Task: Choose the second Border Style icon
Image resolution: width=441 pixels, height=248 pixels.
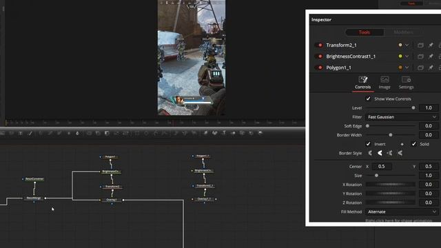Action: coord(380,153)
